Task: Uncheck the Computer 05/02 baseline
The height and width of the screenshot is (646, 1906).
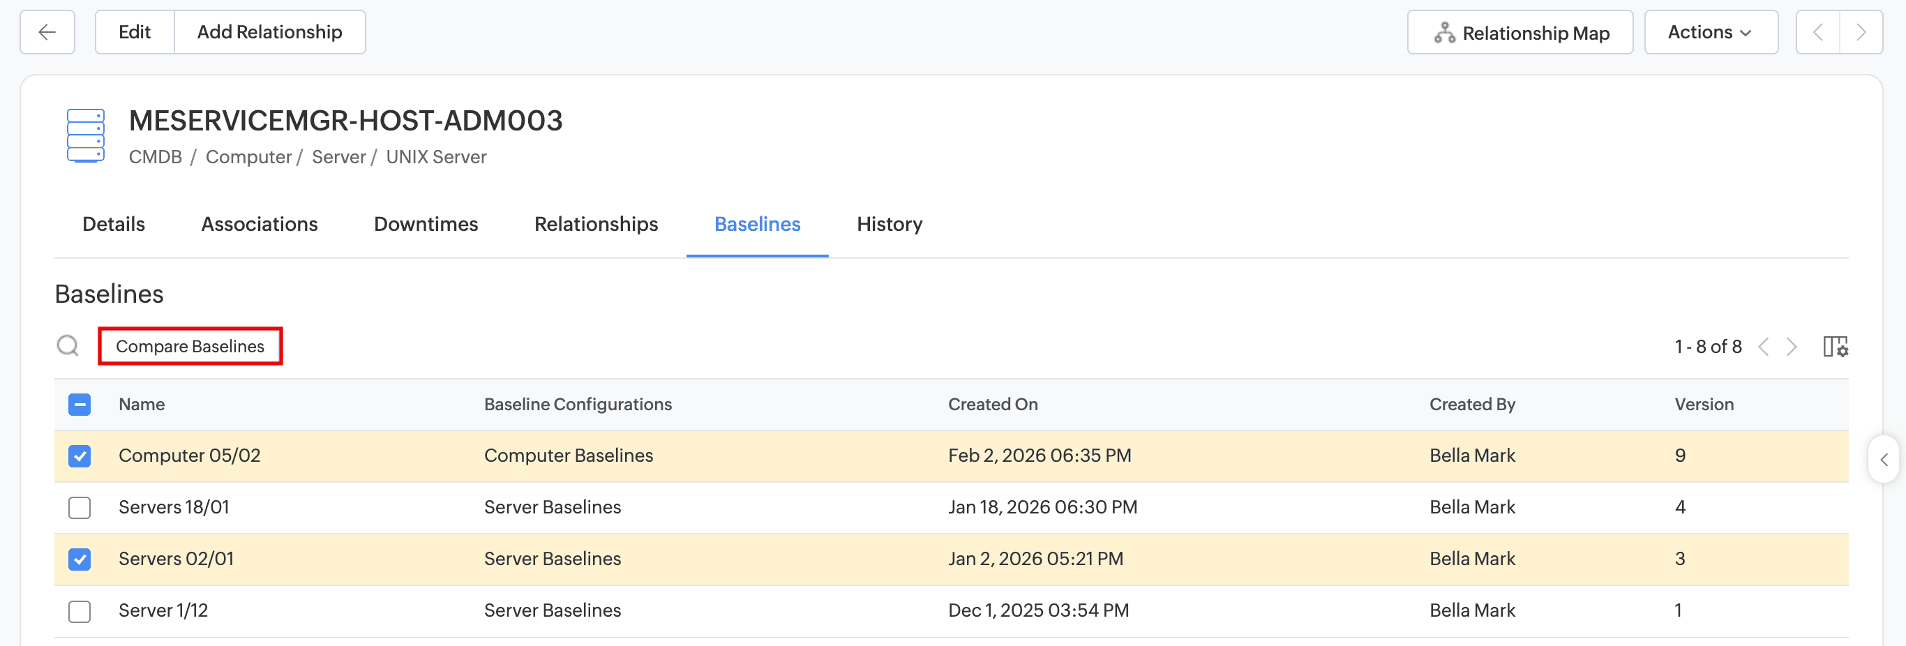Action: pyautogui.click(x=80, y=456)
